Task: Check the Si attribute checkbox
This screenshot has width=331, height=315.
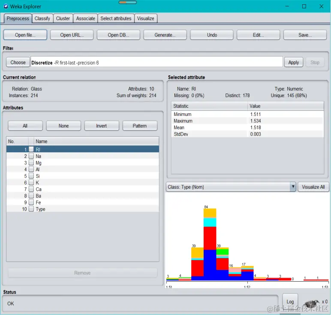Action: coord(31,176)
